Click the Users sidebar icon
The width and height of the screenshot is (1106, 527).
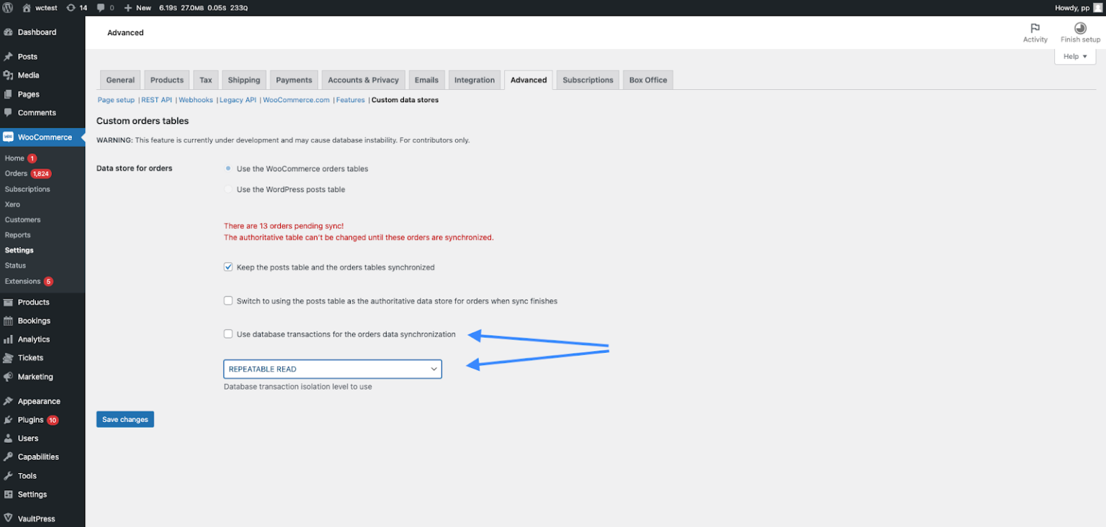click(x=8, y=438)
